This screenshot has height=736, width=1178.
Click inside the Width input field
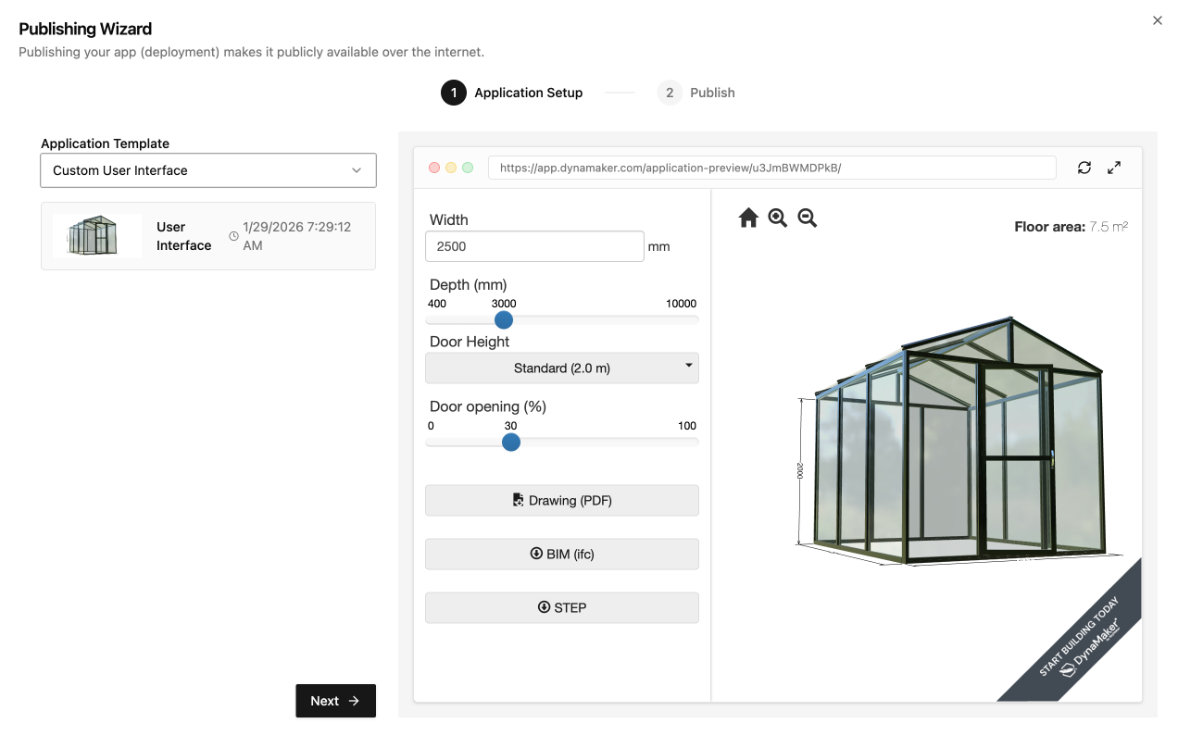tap(533, 246)
